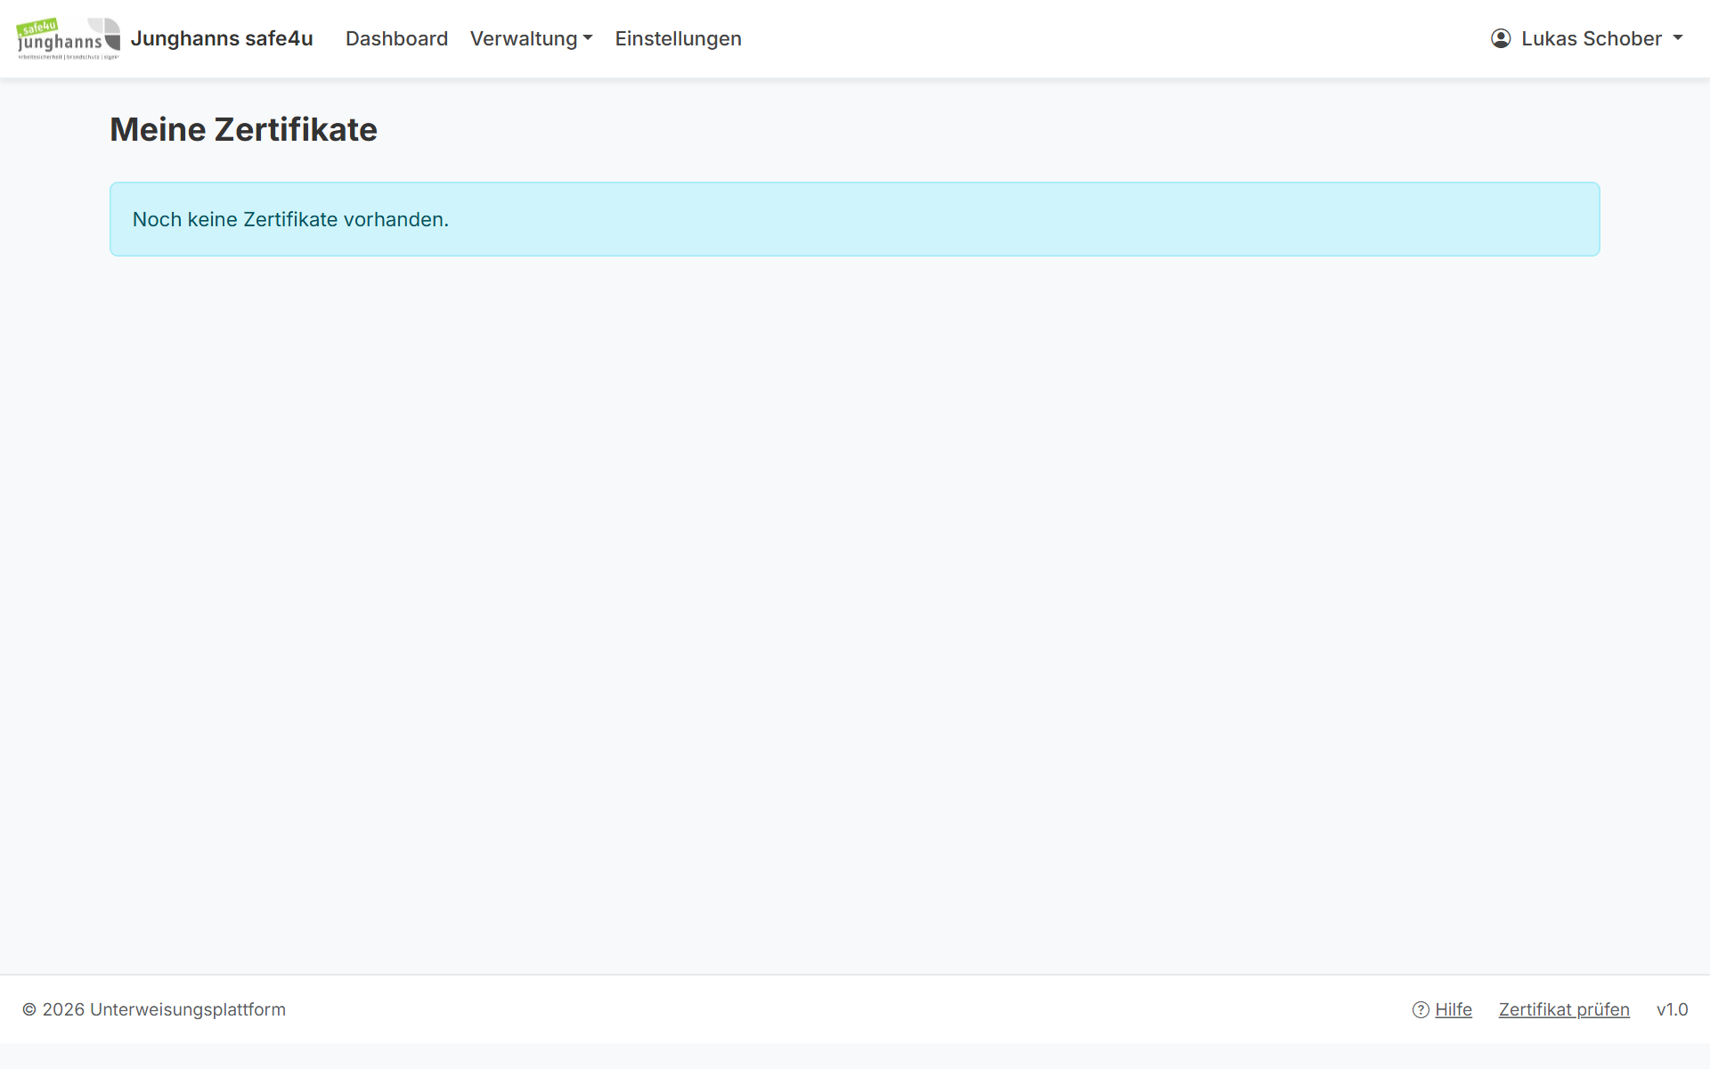Viewport: 1710px width, 1069px height.
Task: Click the Noch keine Zertifikate info alert
Action: [855, 219]
